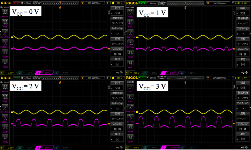Click waveform memory bar in VCC = 0 V screen
The height and width of the screenshot is (150, 251).
[x=60, y=3]
